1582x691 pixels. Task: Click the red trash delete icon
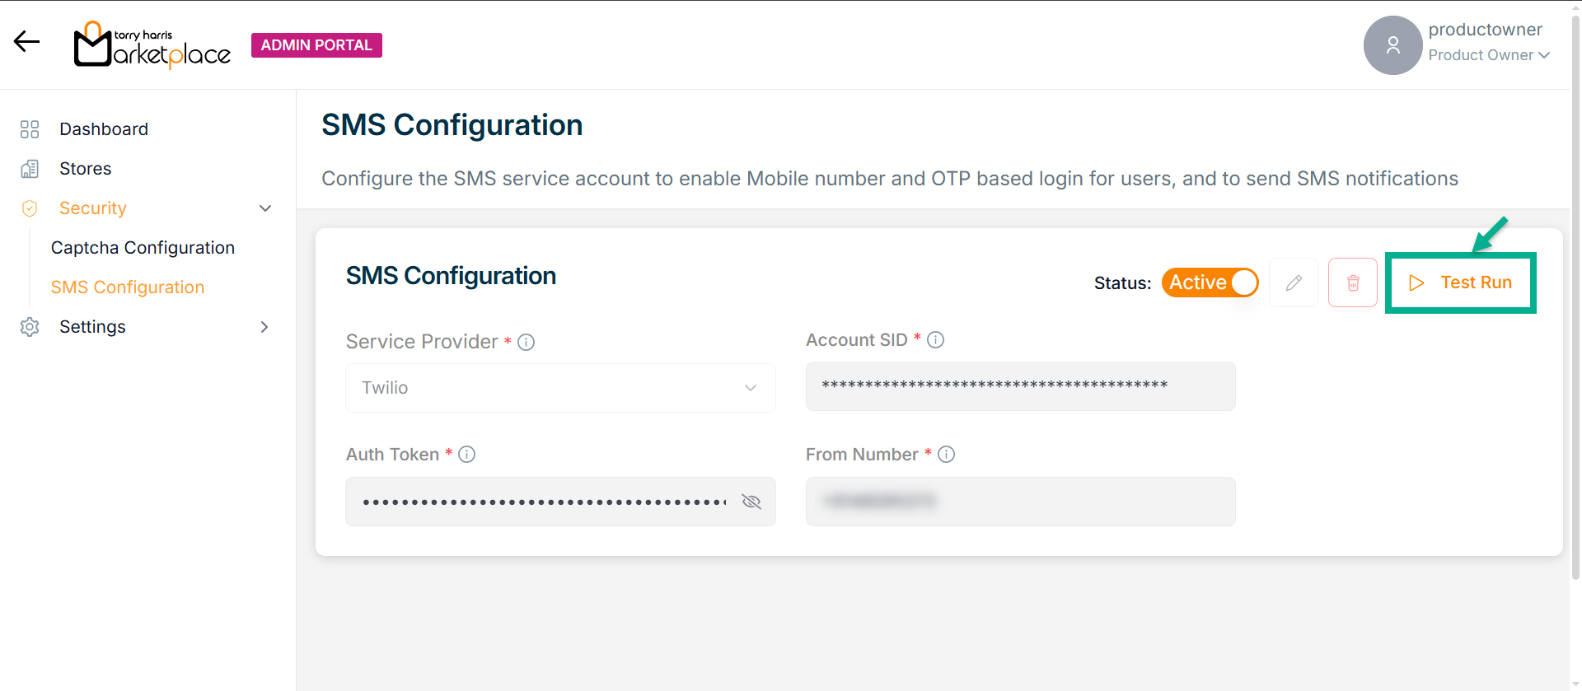coord(1353,282)
